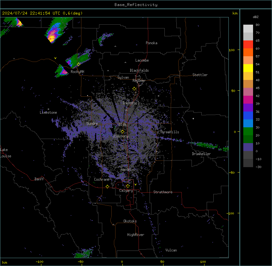Click the white plus marker north of Drumheller
This screenshot has height=266, width=272.
193,118
